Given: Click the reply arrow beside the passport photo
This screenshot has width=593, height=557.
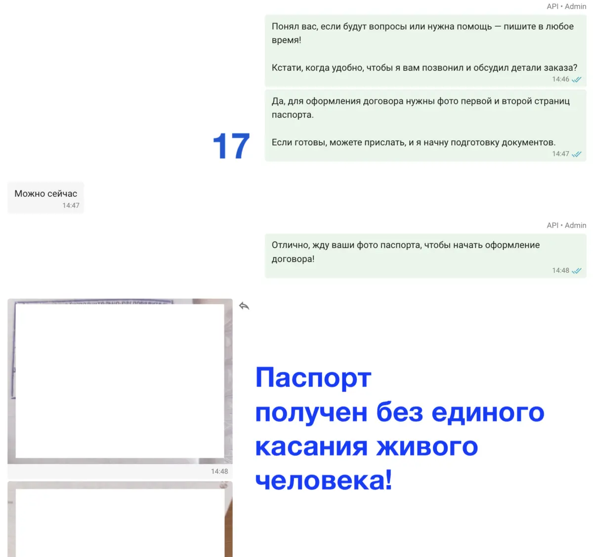Looking at the screenshot, I should pyautogui.click(x=244, y=306).
